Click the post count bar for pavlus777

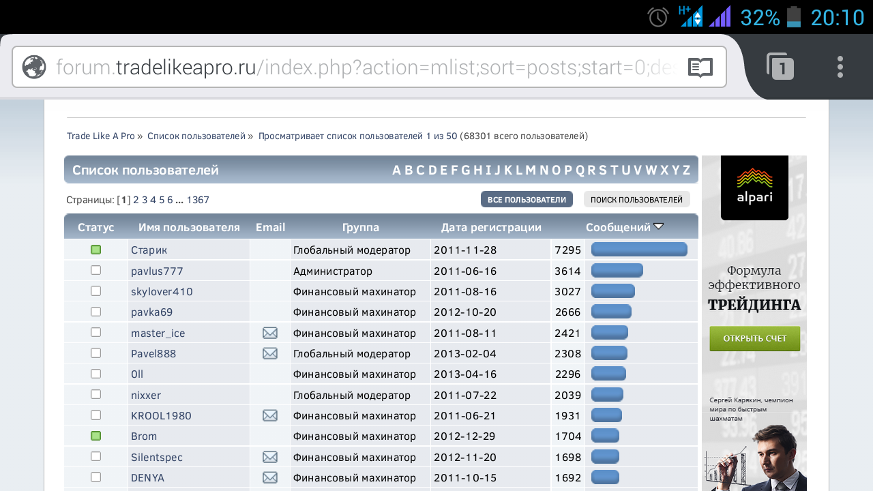tap(617, 270)
